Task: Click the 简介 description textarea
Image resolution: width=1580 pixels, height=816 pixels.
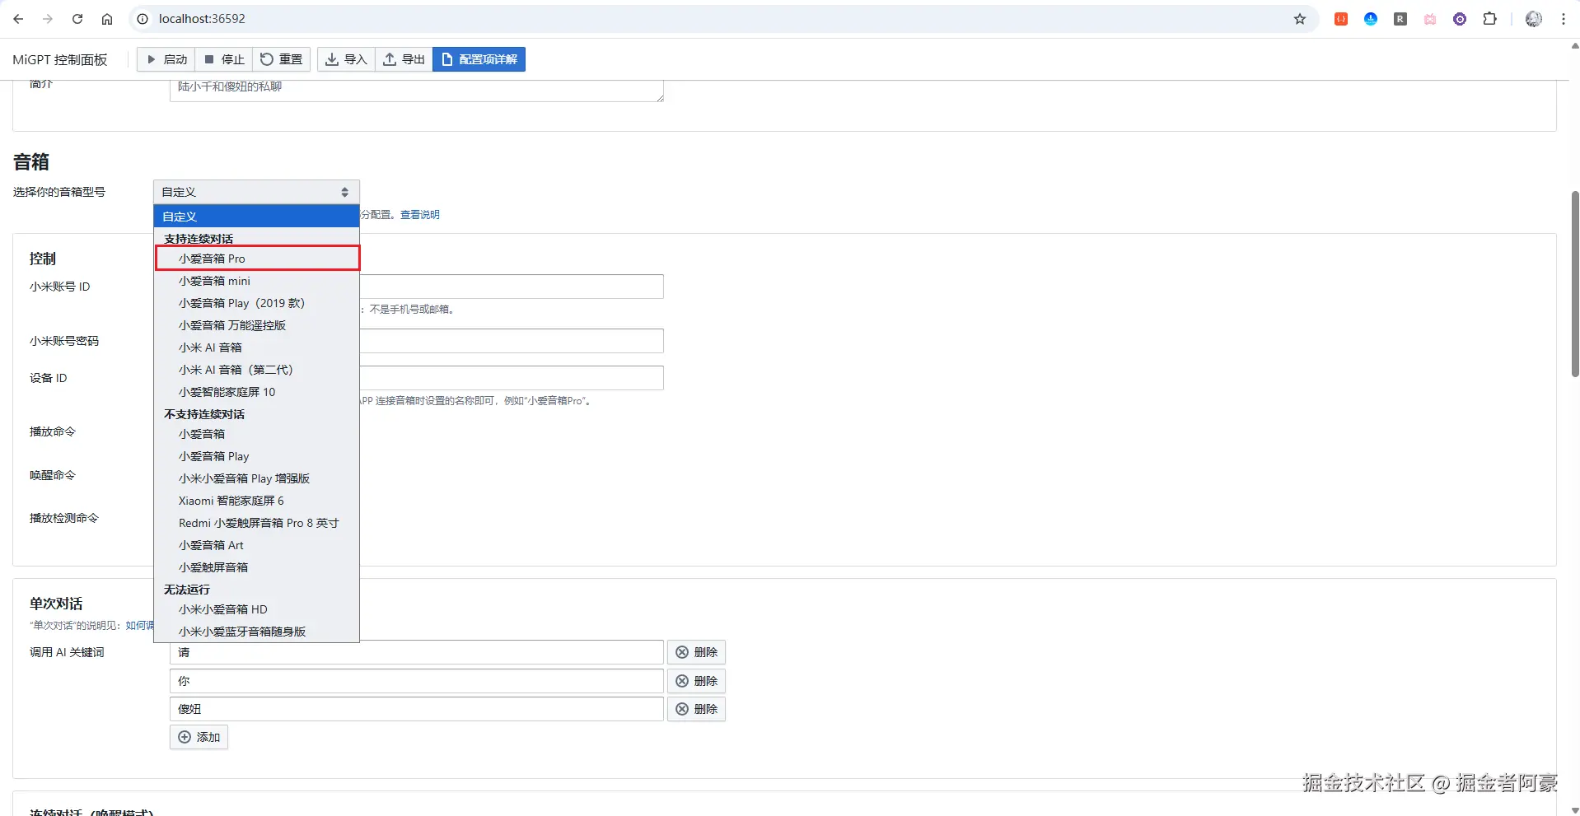Action: coord(417,91)
